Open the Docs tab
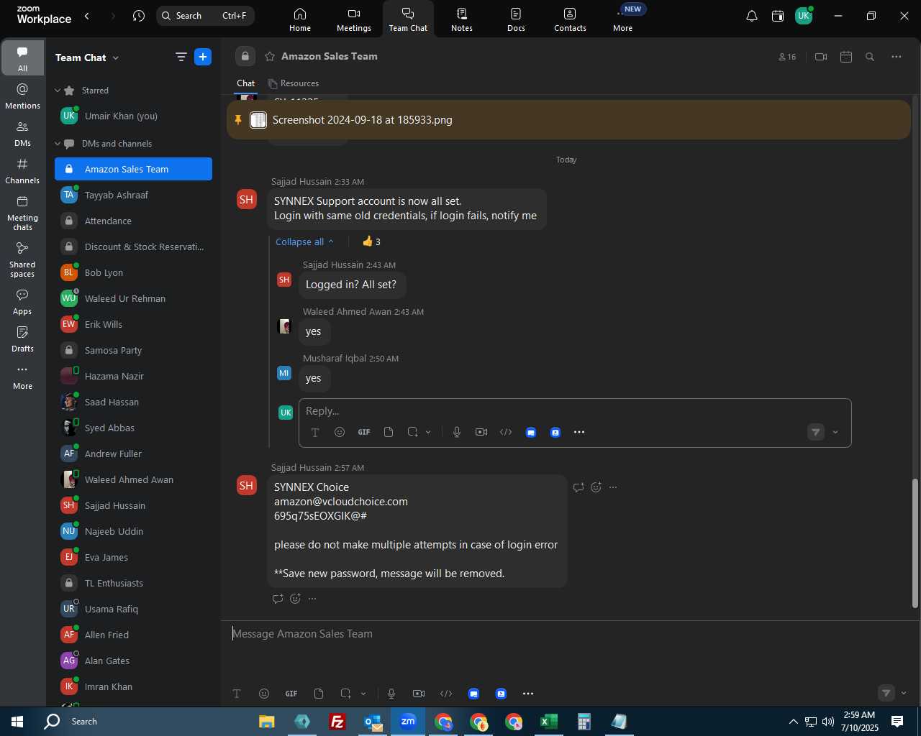 tap(516, 19)
